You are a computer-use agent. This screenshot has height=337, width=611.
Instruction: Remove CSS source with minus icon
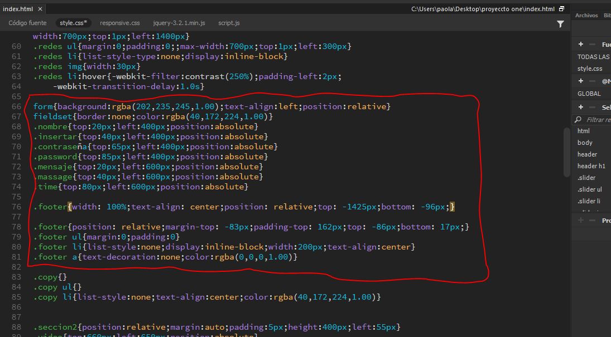[x=592, y=45]
